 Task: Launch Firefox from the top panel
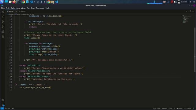tap(14, 2)
